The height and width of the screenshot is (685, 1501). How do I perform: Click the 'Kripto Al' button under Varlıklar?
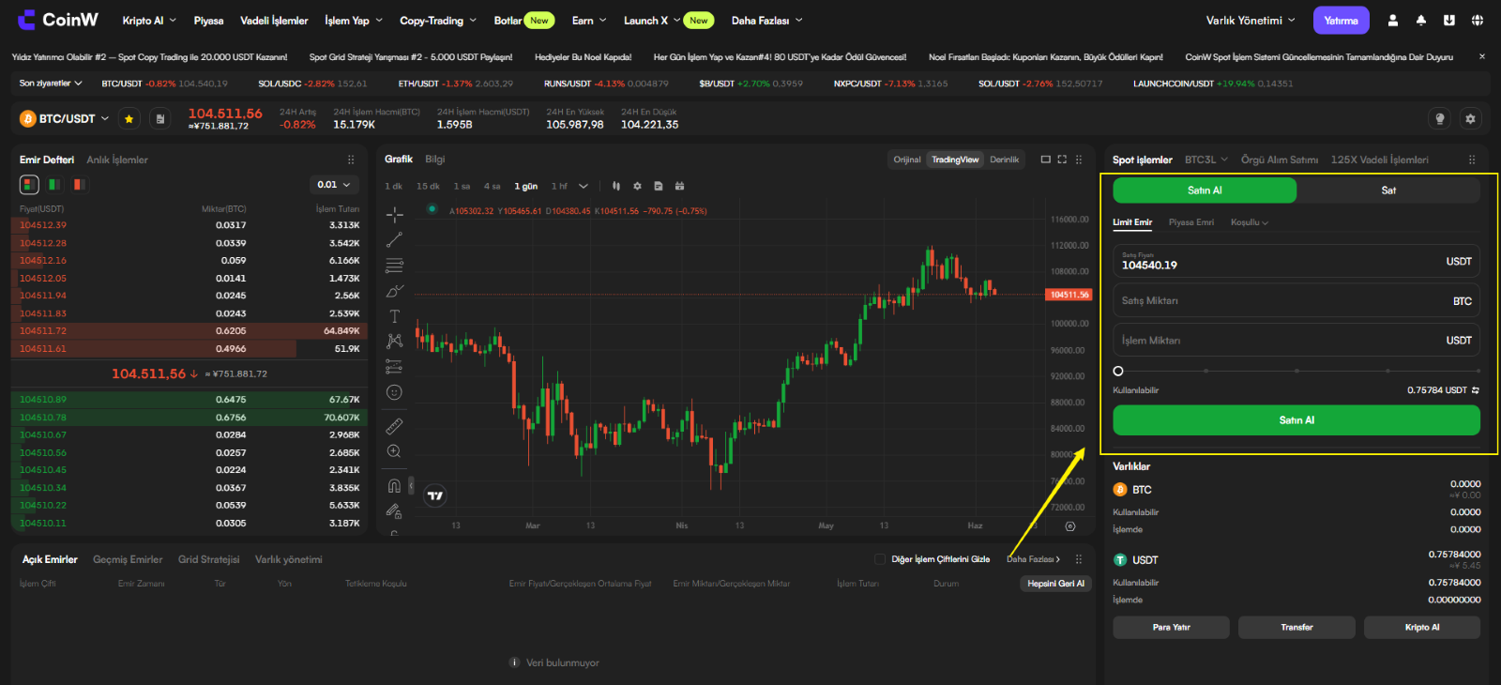click(x=1422, y=627)
